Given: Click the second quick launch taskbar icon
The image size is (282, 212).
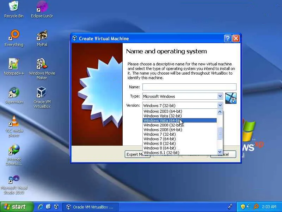Looking at the screenshot, I should tap(48, 207).
